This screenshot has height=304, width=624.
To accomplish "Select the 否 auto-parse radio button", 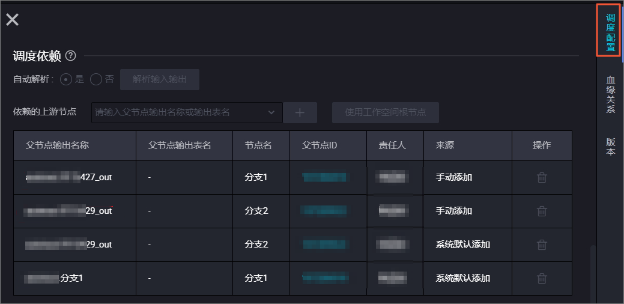I will (x=96, y=79).
